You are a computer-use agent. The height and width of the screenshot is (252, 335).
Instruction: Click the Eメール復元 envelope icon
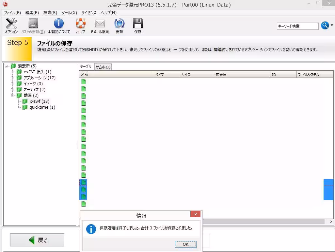pos(100,24)
